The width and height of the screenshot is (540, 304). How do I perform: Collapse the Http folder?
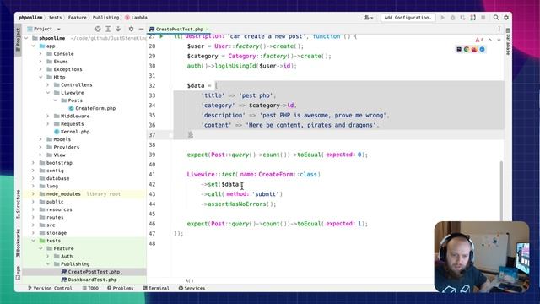point(40,77)
